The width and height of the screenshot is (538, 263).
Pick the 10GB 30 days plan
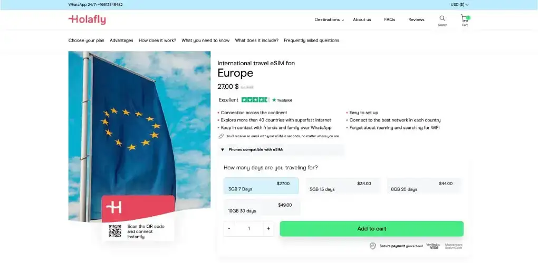pos(262,208)
